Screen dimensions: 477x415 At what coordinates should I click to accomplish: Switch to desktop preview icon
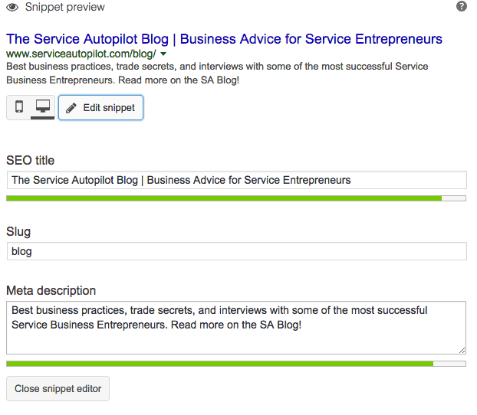pyautogui.click(x=43, y=107)
